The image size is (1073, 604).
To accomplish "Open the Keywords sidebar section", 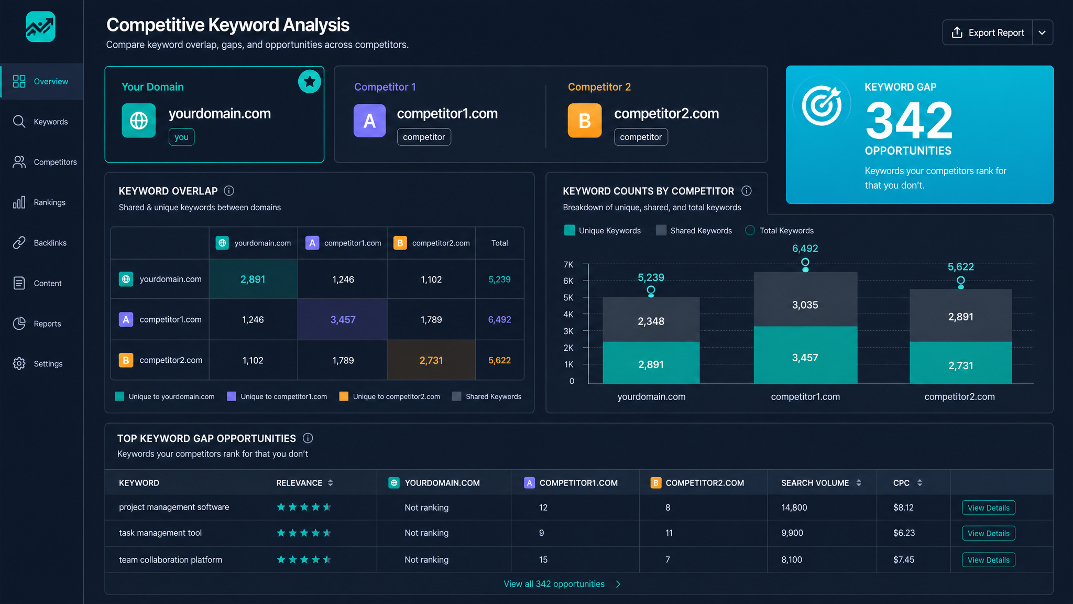I will [x=42, y=122].
